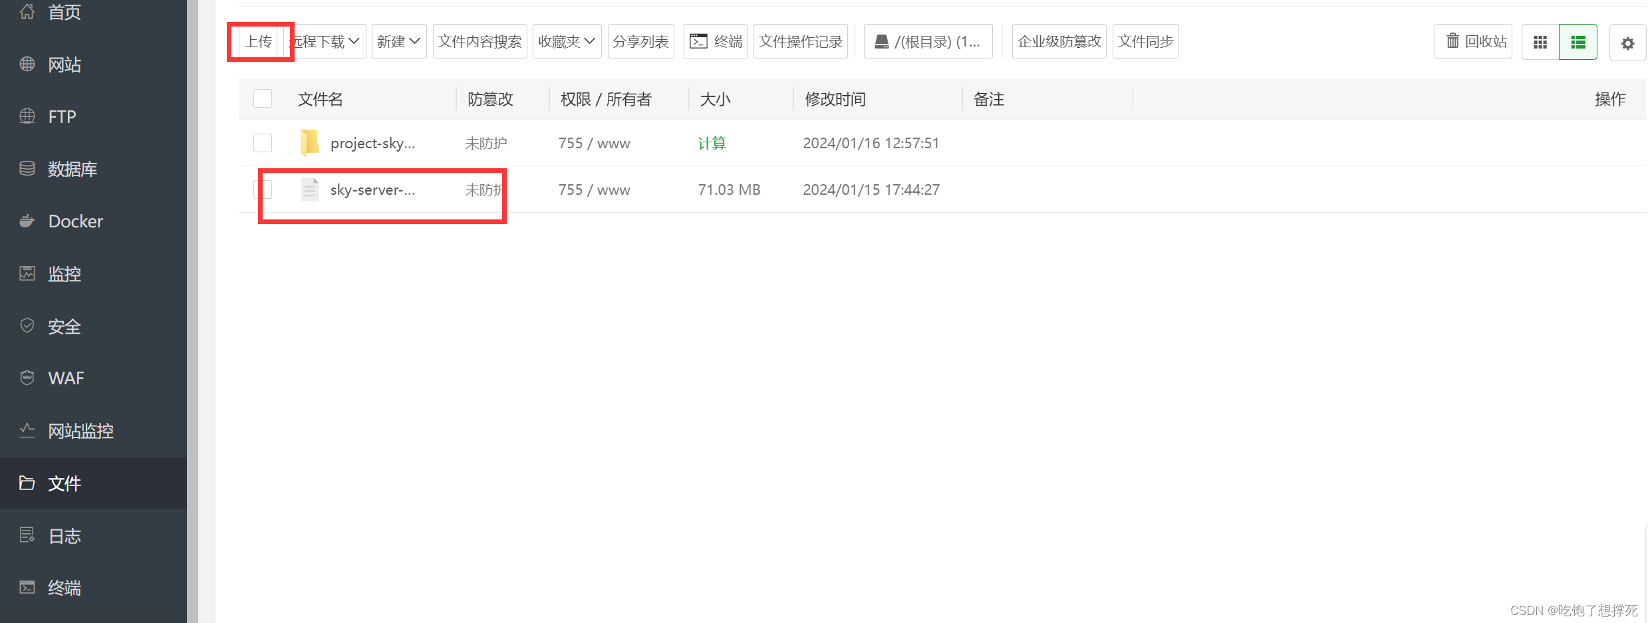Open the 监控 sidebar menu

[x=65, y=274]
